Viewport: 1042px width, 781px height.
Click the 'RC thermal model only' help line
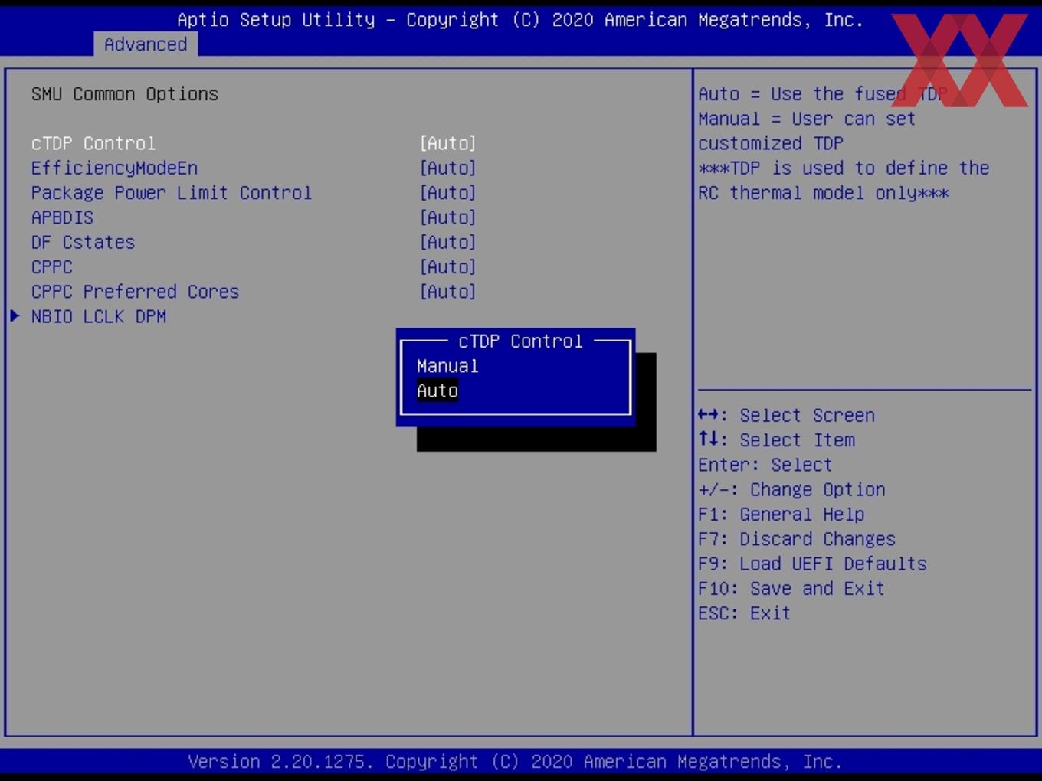tap(823, 193)
